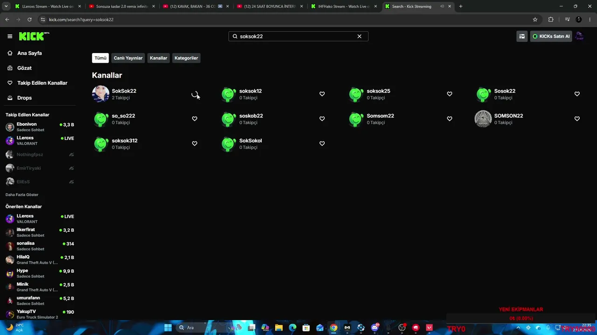The width and height of the screenshot is (597, 335).
Task: Open umurafann in recommended channels
Action: [x=40, y=300]
